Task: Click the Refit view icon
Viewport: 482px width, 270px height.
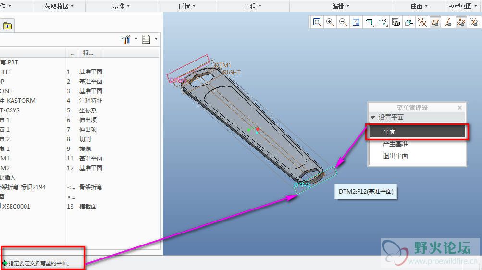Action: [x=317, y=22]
